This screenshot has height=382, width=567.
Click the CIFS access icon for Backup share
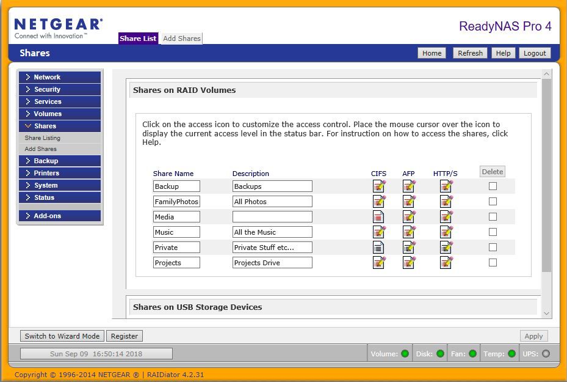click(379, 186)
